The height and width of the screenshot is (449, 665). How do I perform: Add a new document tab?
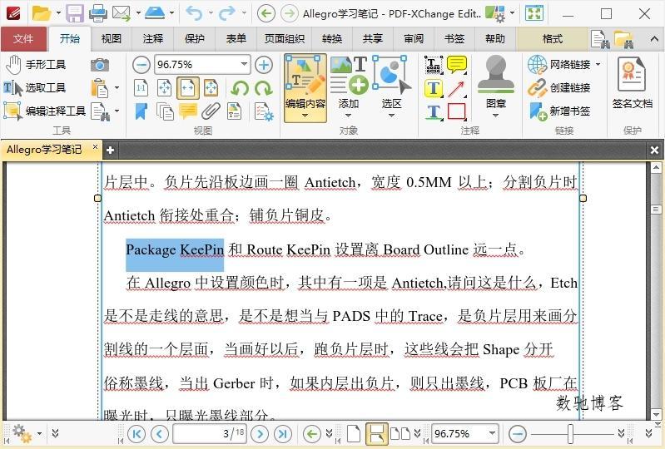(110, 150)
